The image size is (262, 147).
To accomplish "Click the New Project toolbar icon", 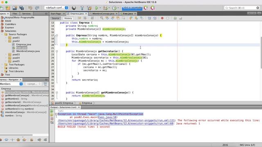I will 8,8.
